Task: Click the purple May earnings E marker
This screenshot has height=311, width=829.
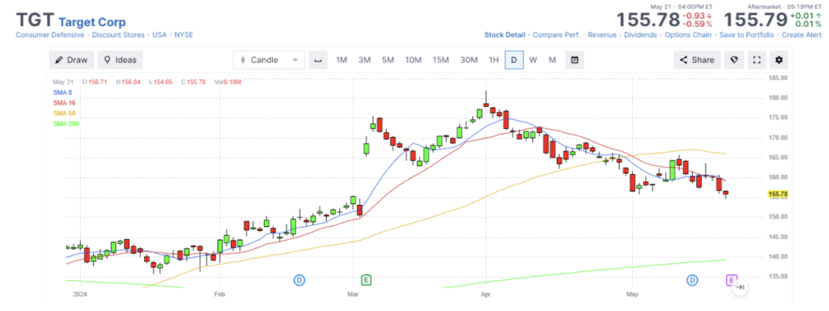Action: (732, 279)
